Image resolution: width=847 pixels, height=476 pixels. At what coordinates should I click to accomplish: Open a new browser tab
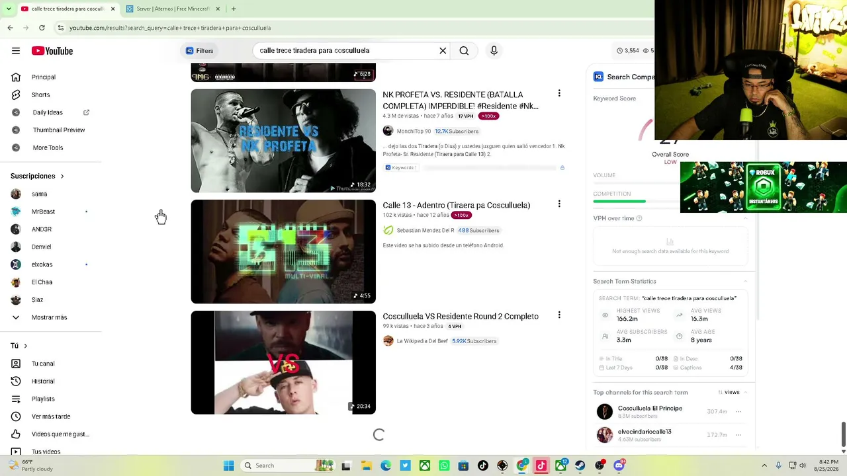[234, 9]
